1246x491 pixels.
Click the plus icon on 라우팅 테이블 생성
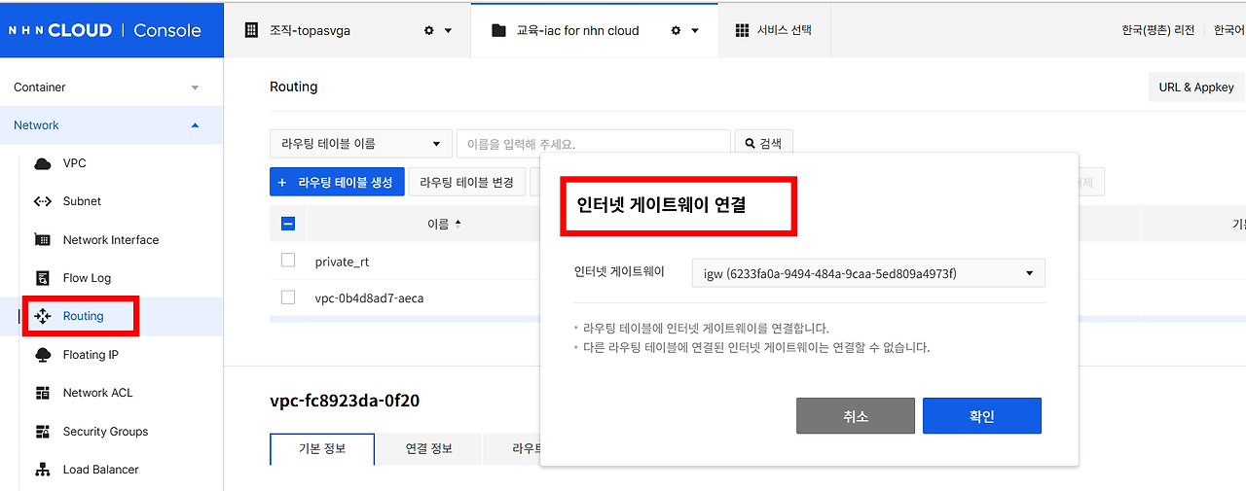282,182
